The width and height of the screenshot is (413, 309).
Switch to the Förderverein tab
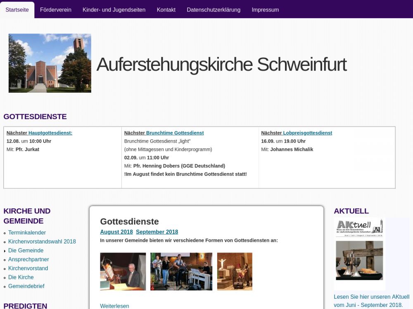(x=55, y=9)
